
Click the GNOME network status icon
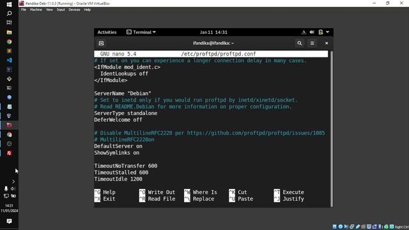pos(304,33)
